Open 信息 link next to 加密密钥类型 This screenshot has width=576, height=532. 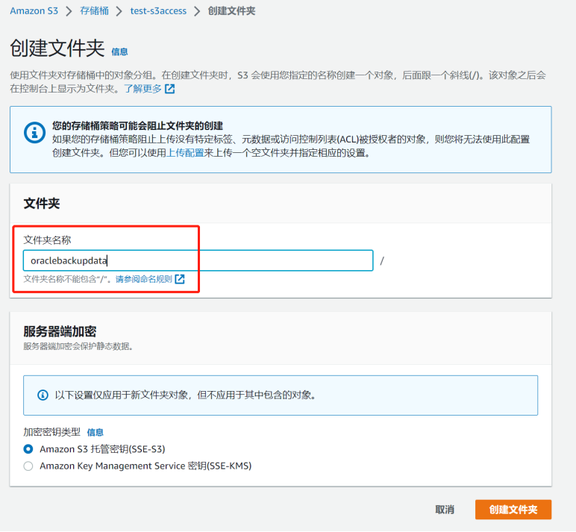[96, 433]
